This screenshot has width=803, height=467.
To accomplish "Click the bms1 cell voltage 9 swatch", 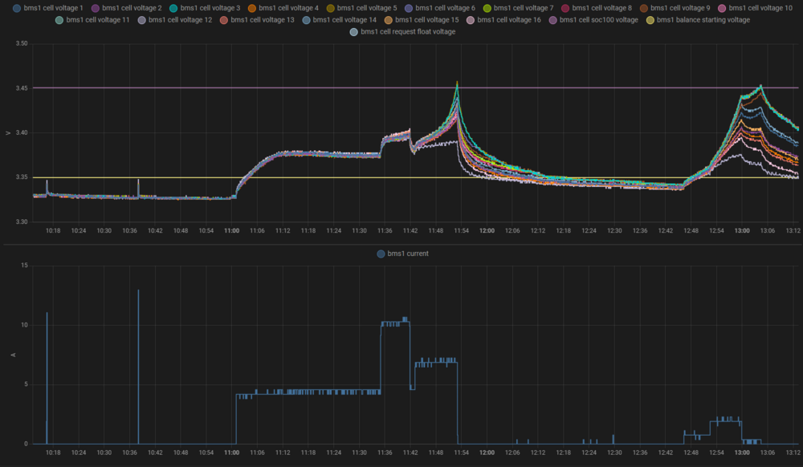I will pos(644,8).
